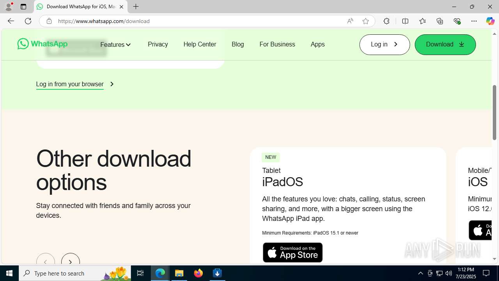Open the Apps navigation link
The image size is (499, 281).
(x=318, y=44)
